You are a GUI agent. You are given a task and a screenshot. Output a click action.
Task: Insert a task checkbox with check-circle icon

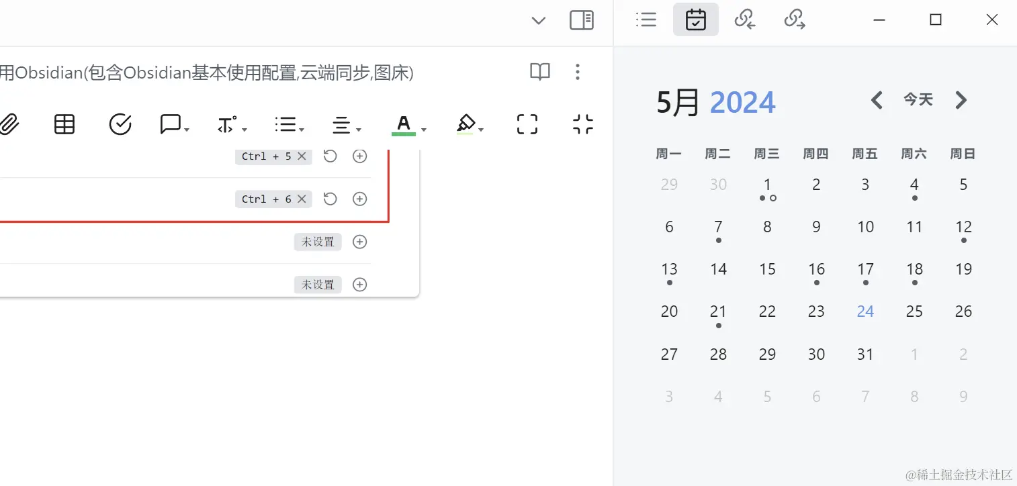[x=120, y=124]
